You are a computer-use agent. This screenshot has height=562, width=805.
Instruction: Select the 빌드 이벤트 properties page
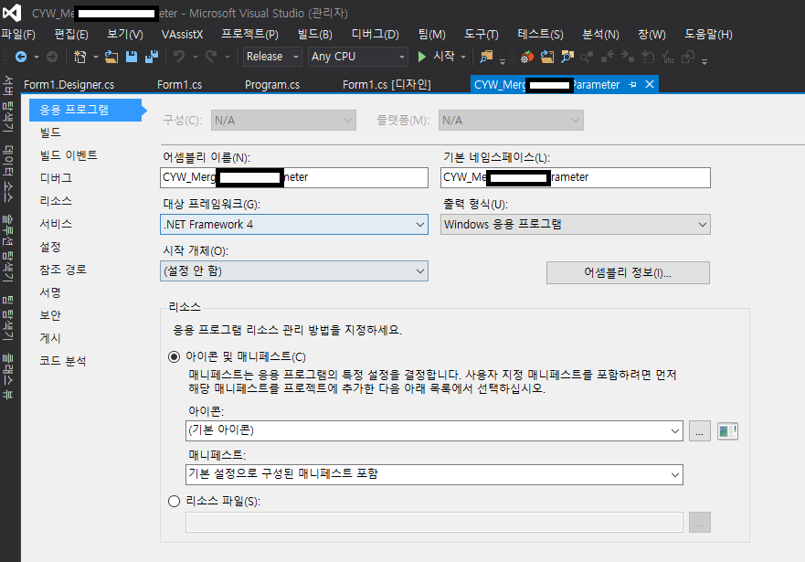pyautogui.click(x=69, y=155)
